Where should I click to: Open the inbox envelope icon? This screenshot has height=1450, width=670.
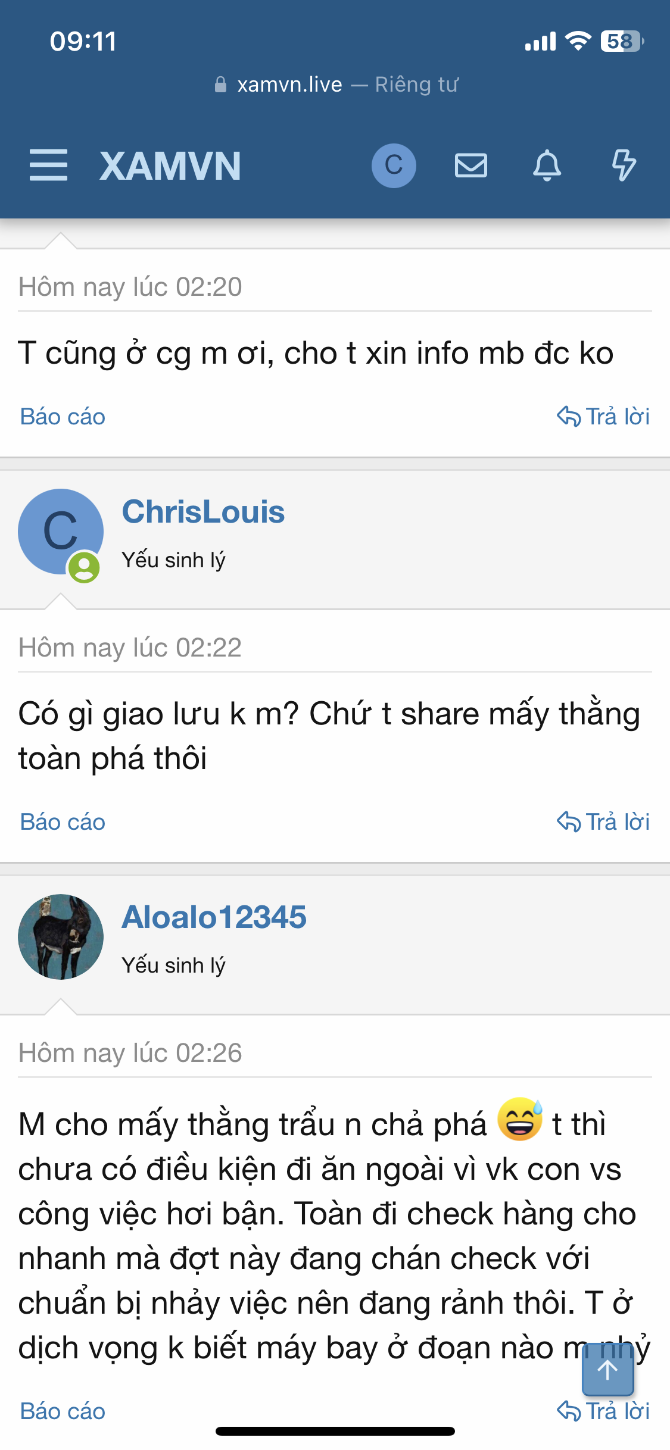[471, 165]
